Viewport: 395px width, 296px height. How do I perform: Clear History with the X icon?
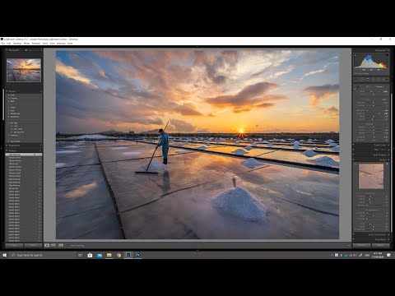coord(40,150)
